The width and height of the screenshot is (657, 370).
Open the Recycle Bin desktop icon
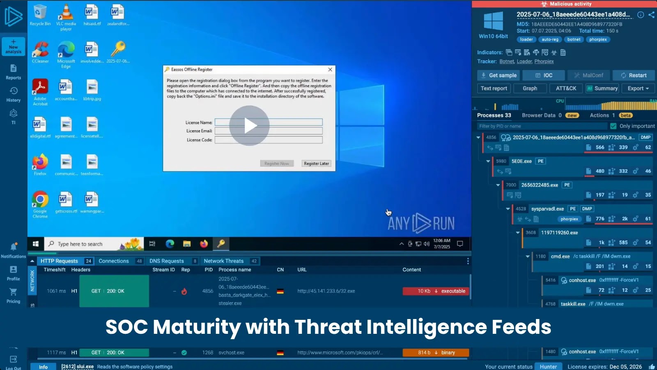click(40, 15)
